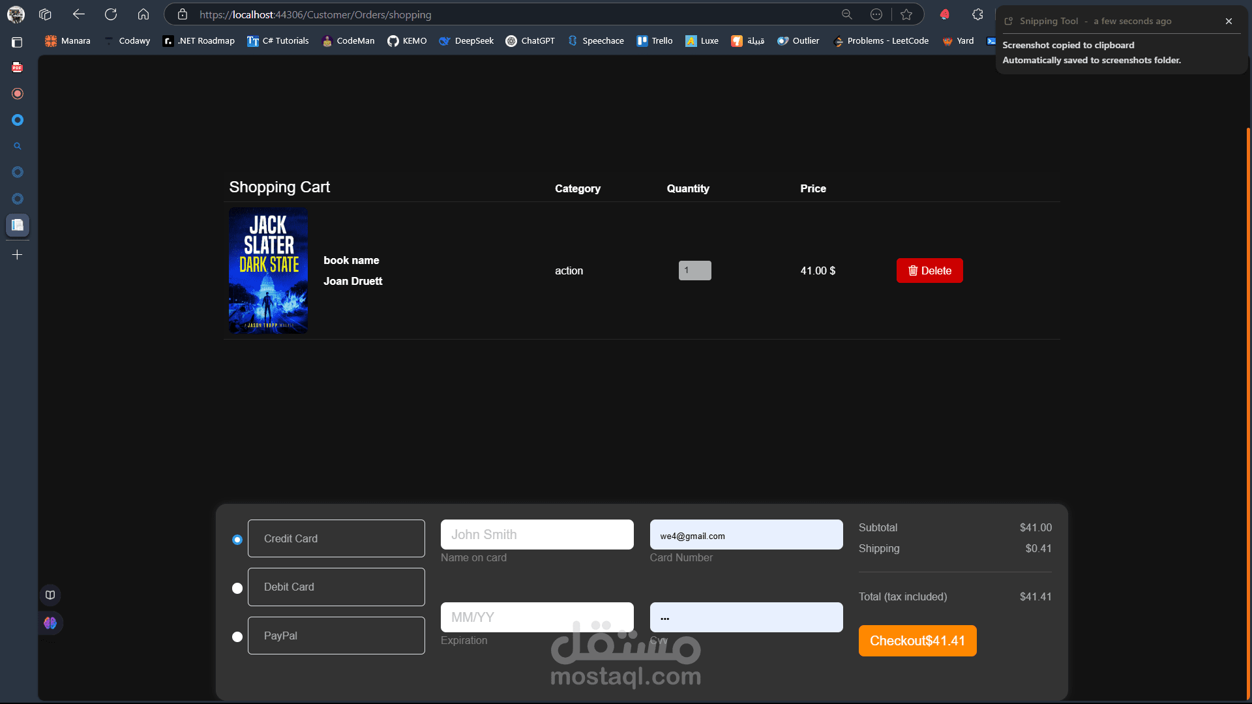Focus the Name on card field

pos(537,535)
